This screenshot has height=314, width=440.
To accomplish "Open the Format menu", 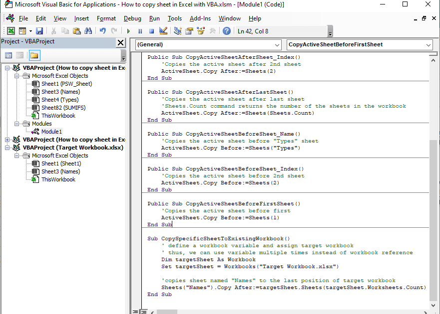I will click(x=106, y=18).
